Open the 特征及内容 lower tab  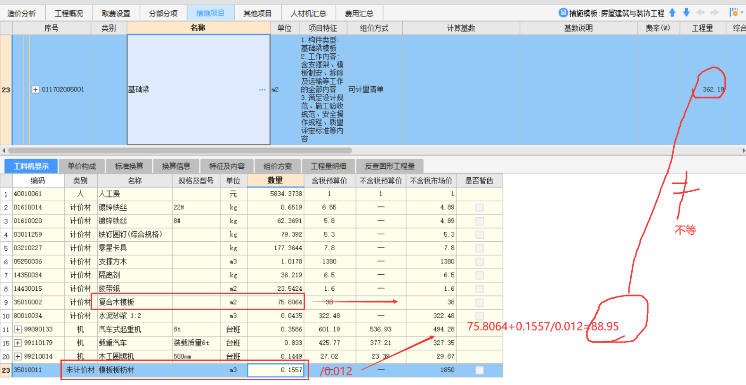click(227, 166)
